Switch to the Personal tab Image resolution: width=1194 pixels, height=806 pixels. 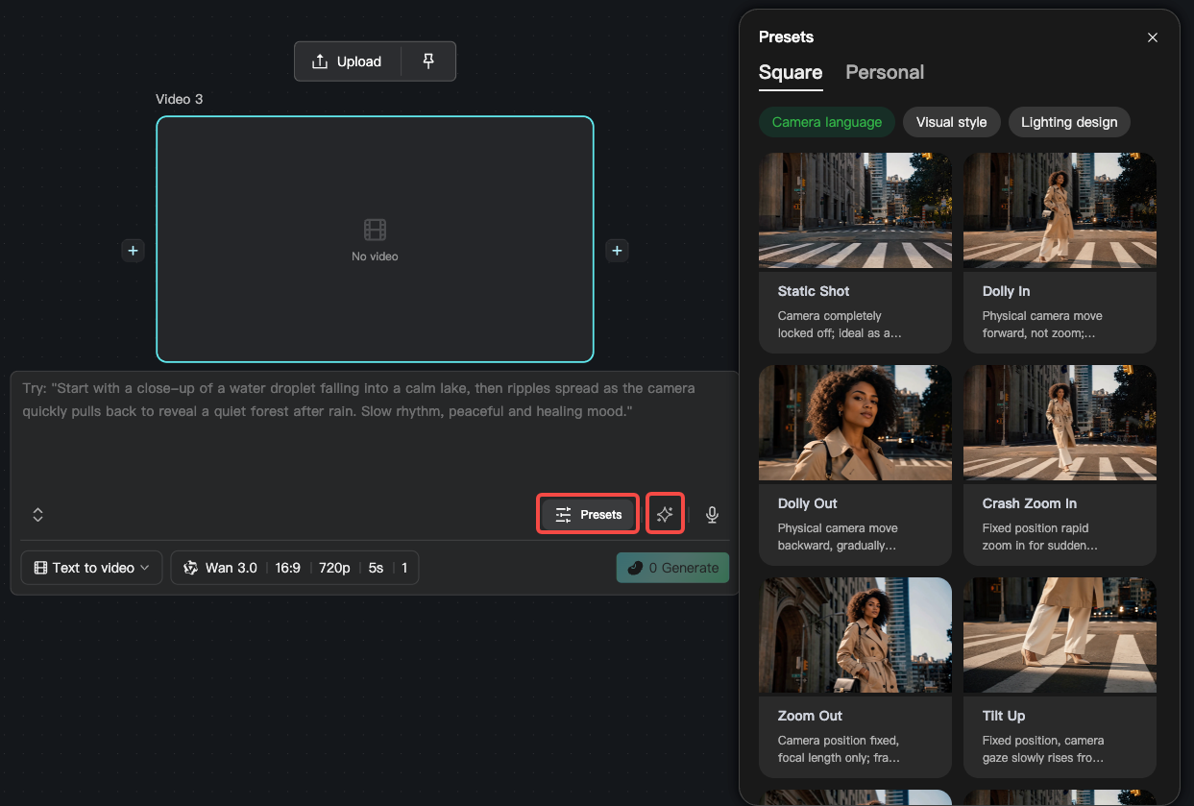(x=885, y=73)
